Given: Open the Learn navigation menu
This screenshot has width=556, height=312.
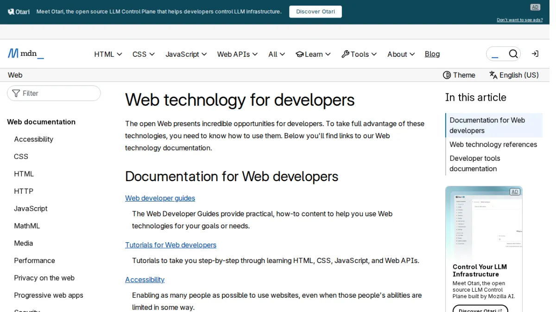Looking at the screenshot, I should pyautogui.click(x=313, y=54).
